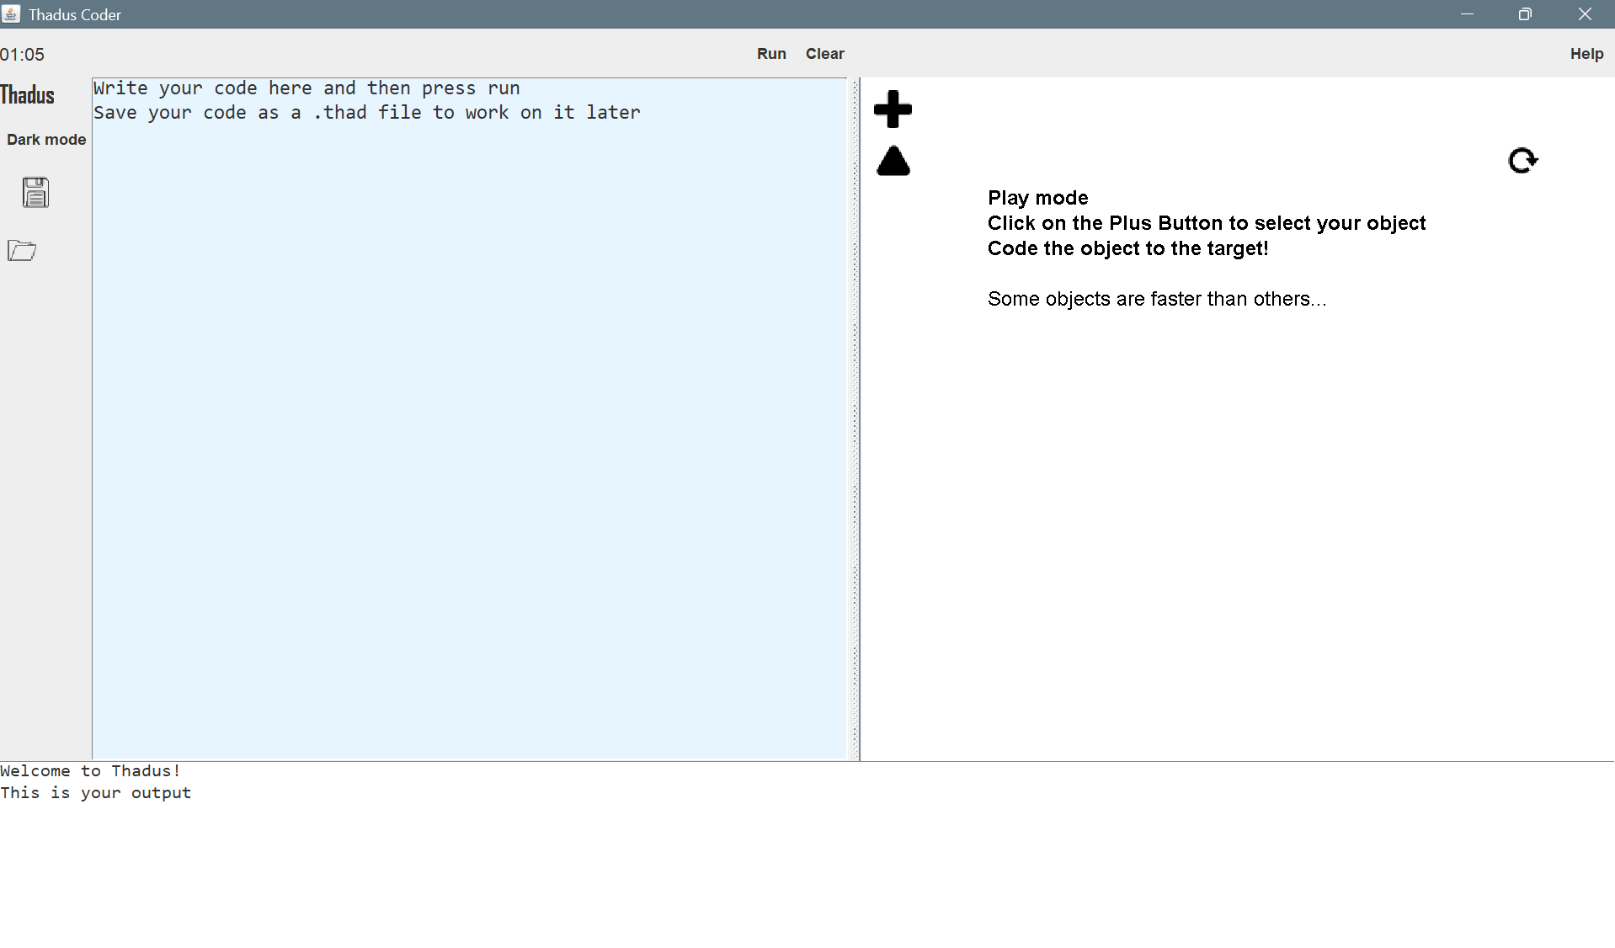This screenshot has width=1615, height=948.
Task: Clear the code editor with Clear
Action: [x=824, y=54]
